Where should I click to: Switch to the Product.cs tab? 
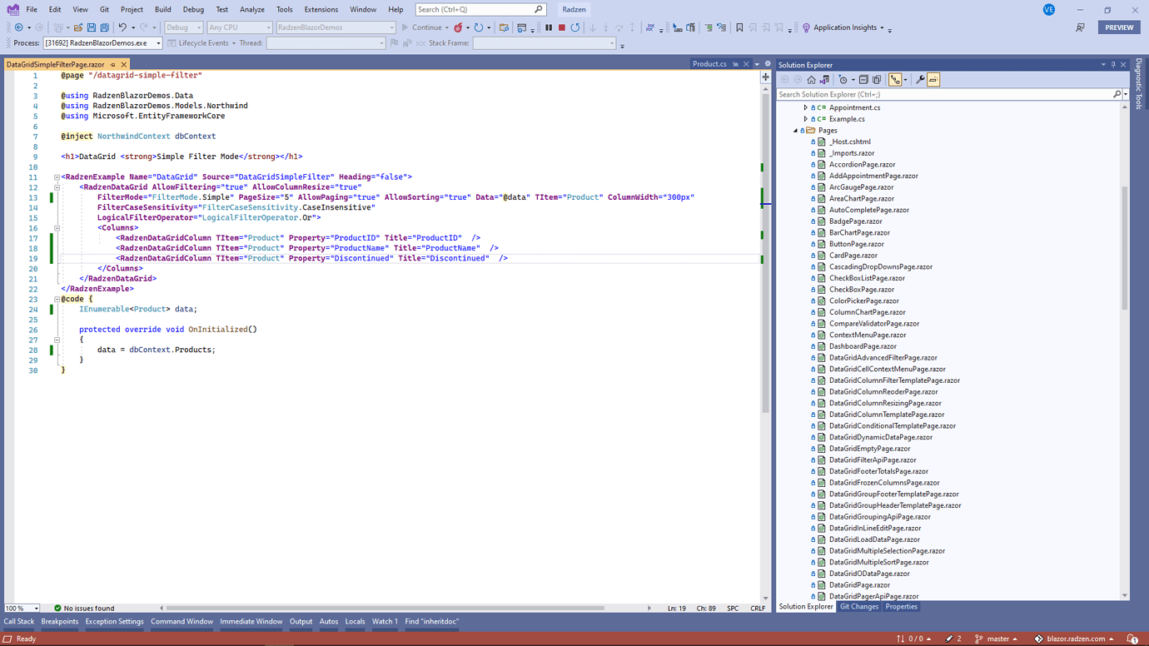click(x=709, y=64)
